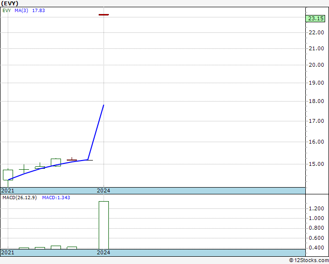Click the 0.600 MACD axis label

point(316,238)
